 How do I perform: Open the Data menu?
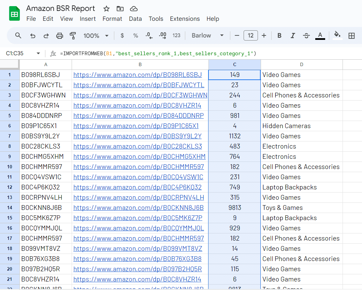[x=135, y=19]
